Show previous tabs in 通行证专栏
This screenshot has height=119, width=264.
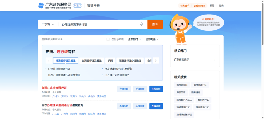pos(48,60)
